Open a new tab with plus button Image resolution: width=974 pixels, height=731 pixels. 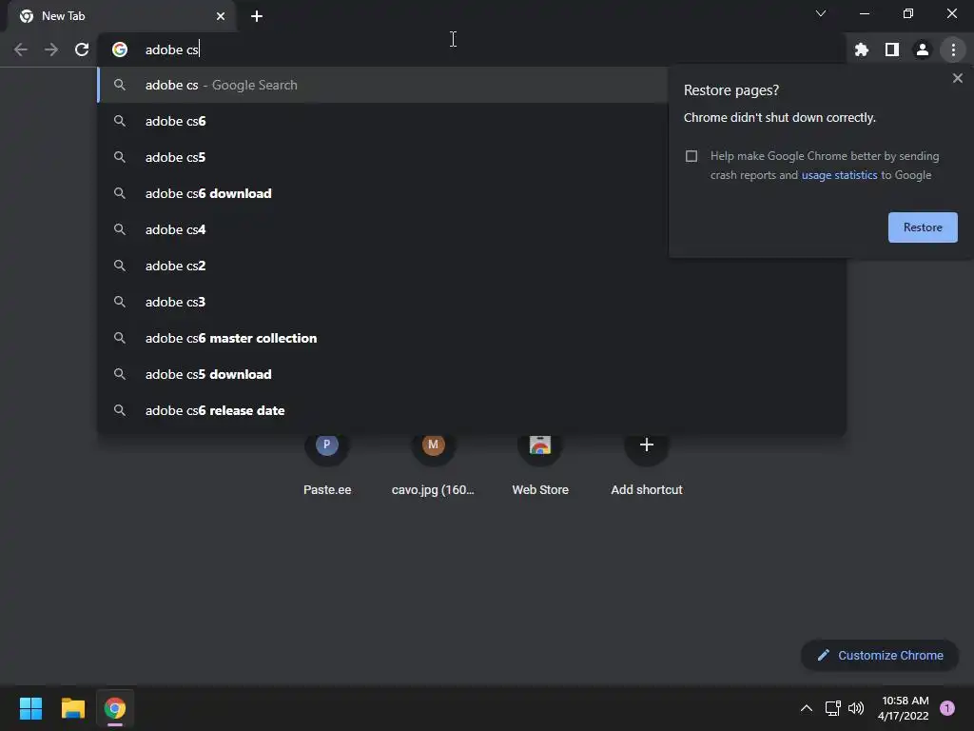pos(257,16)
